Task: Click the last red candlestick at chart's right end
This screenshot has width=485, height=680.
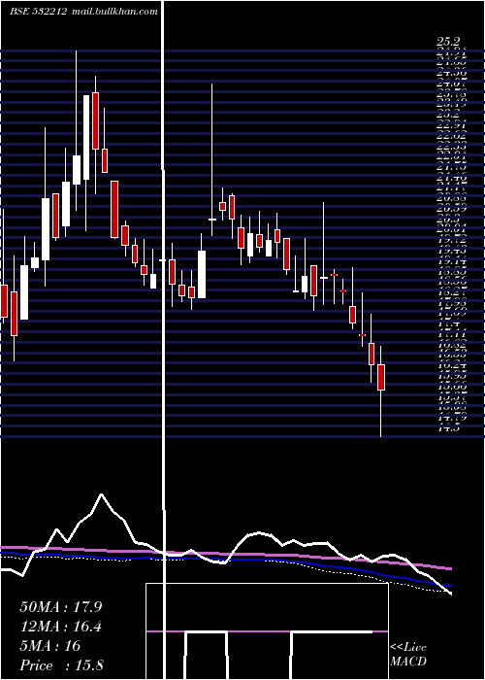Action: tap(381, 377)
